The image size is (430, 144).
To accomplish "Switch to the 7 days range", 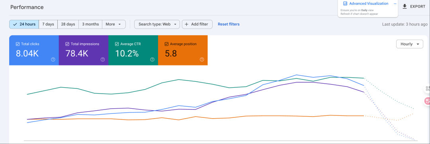I will [48, 24].
